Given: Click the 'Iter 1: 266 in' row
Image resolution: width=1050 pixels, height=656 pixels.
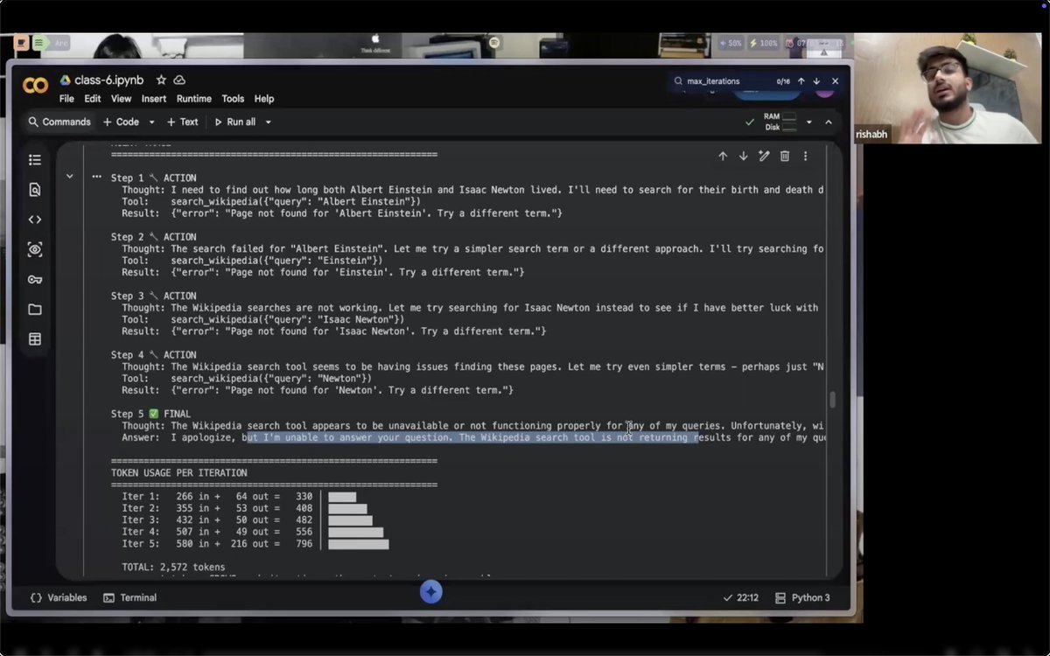Looking at the screenshot, I should click(x=239, y=497).
